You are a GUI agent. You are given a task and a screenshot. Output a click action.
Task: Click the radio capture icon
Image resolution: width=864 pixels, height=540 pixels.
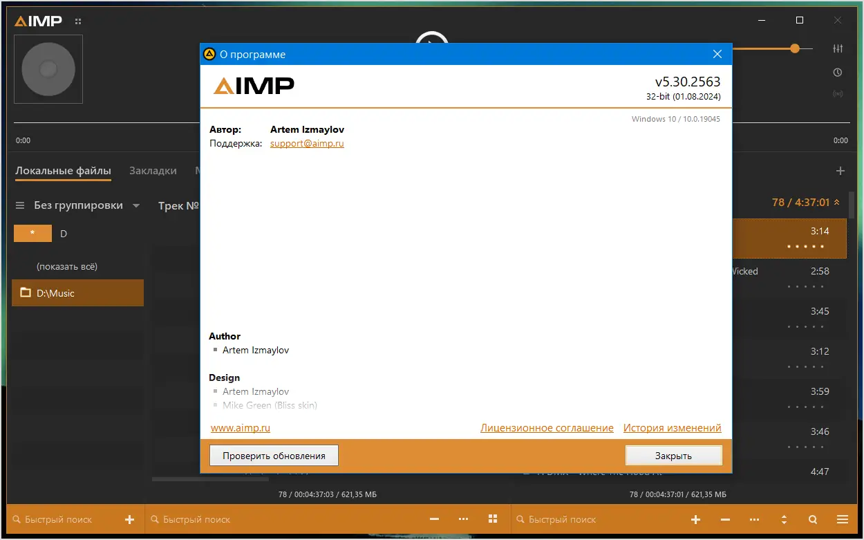click(838, 94)
